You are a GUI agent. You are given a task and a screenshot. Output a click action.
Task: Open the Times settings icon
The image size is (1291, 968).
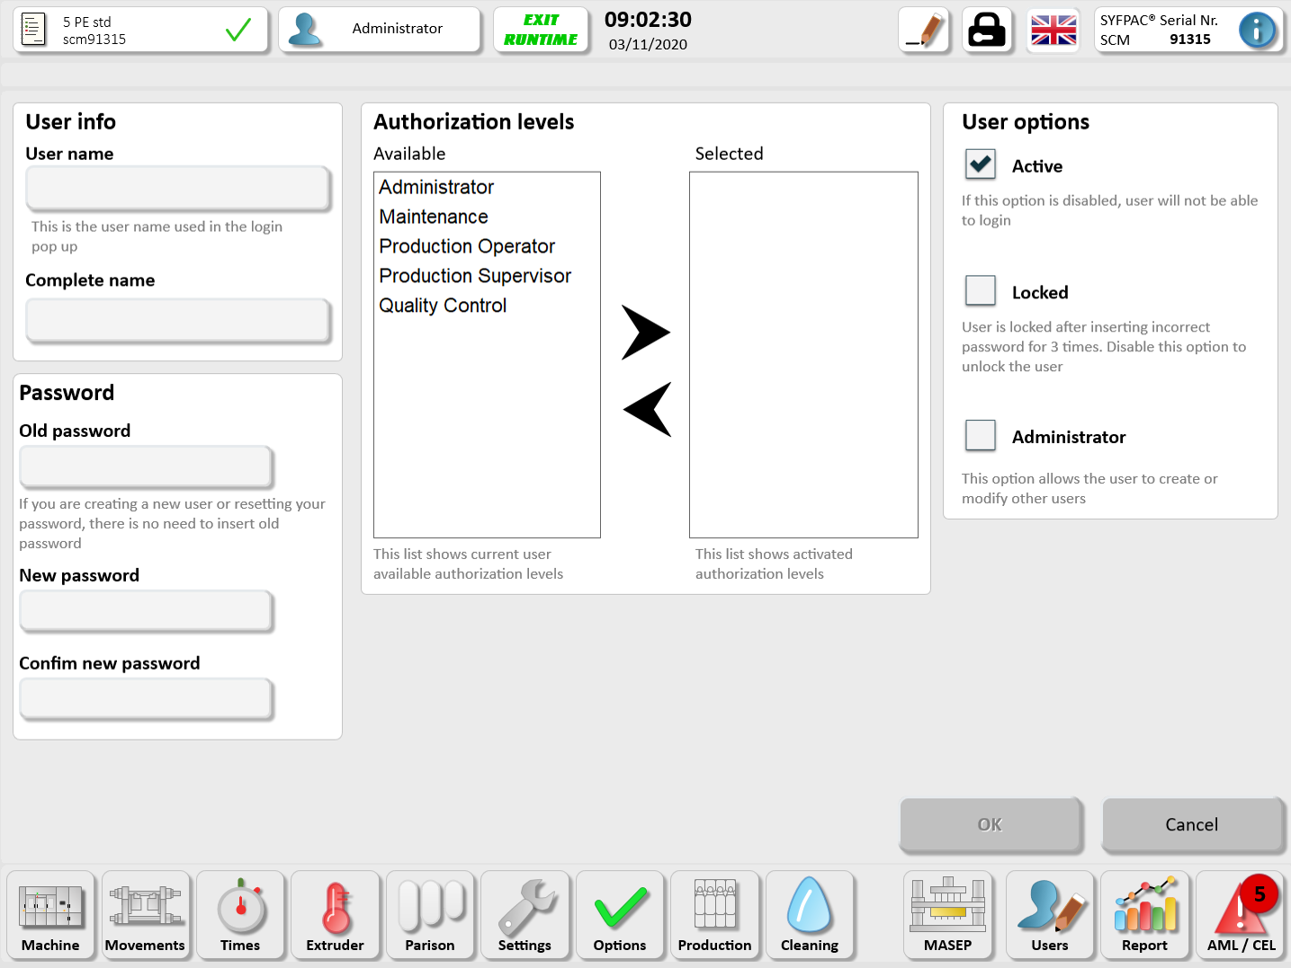[x=241, y=914]
